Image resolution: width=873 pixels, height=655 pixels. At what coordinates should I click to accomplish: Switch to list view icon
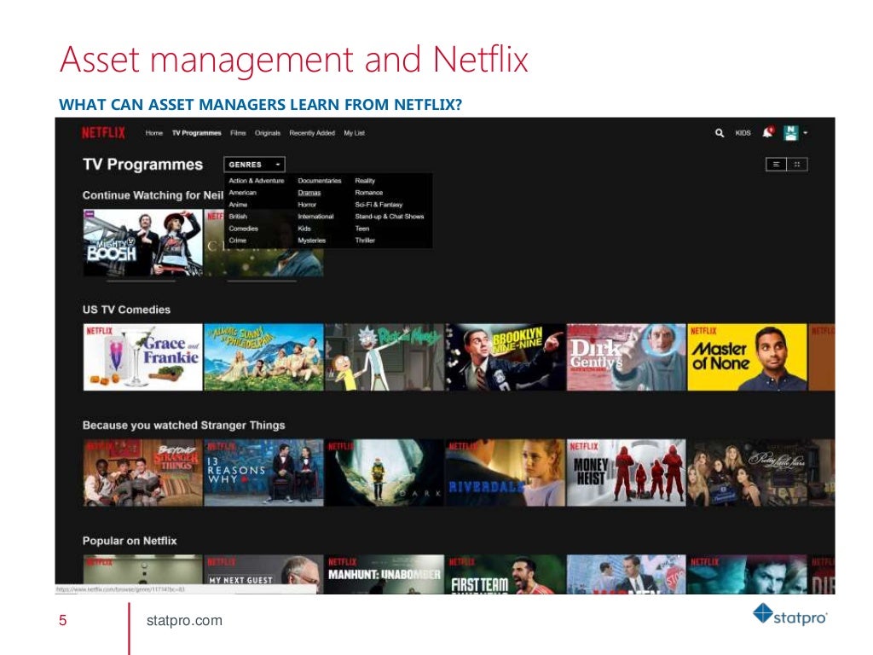click(x=776, y=165)
